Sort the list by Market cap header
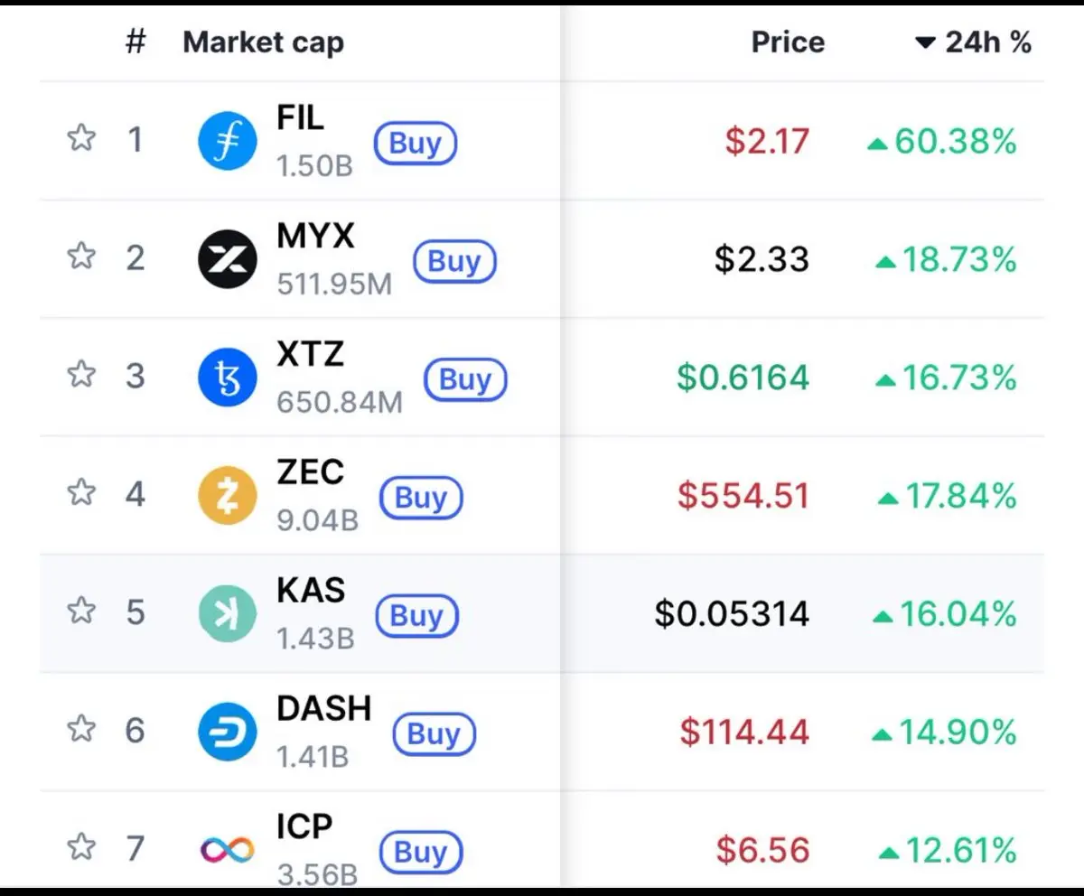This screenshot has width=1084, height=896. pyautogui.click(x=263, y=42)
